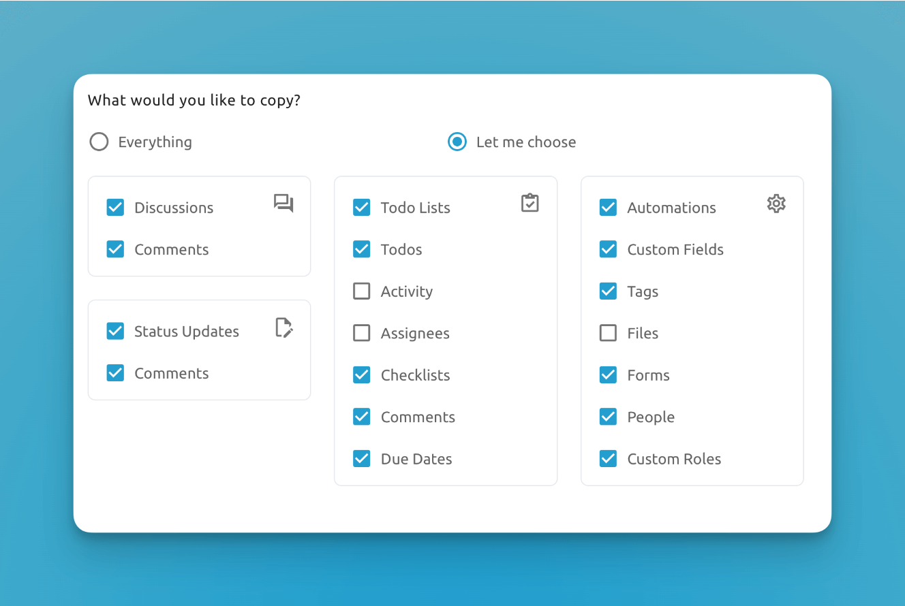905x606 pixels.
Task: Click the Status Updates document edit icon
Action: [x=284, y=328]
